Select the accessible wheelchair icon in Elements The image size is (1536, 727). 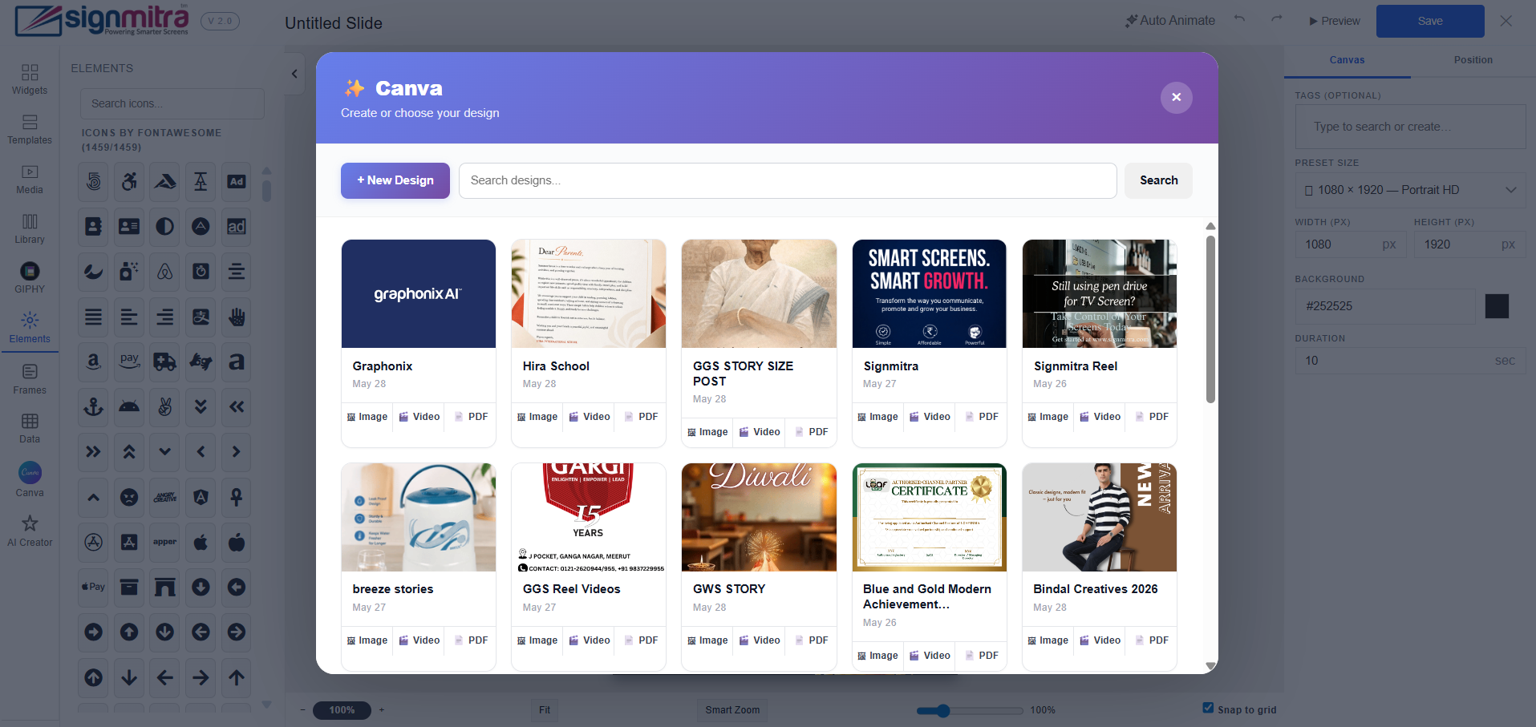click(129, 182)
